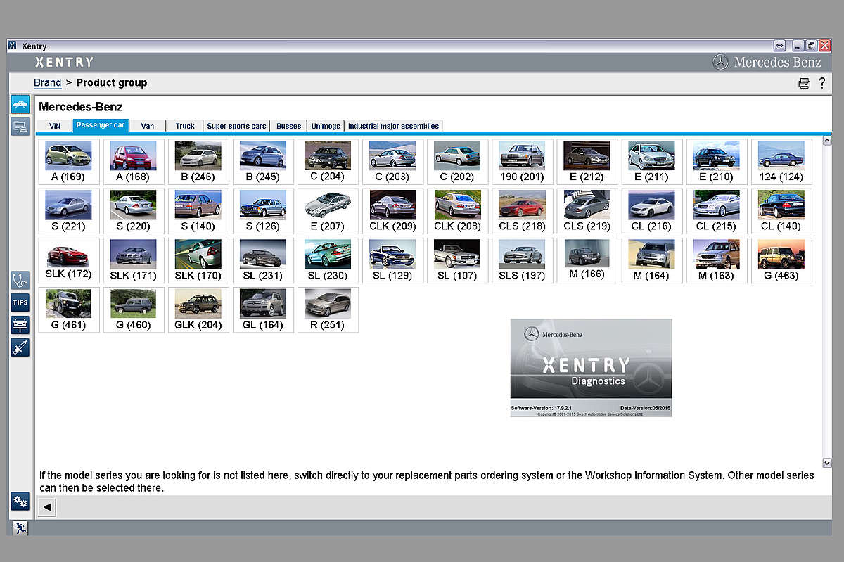Choose the GL (164) model

(262, 309)
